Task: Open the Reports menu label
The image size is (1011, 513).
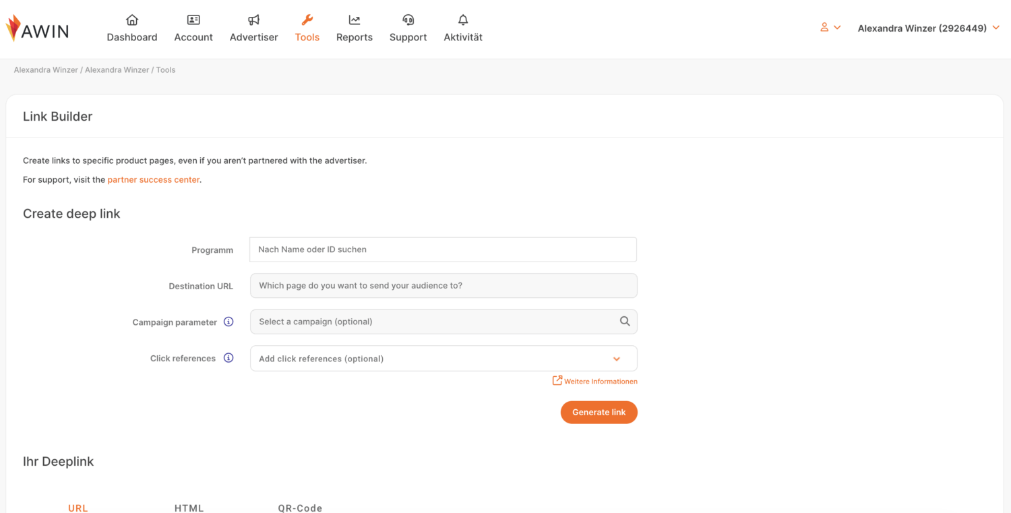Action: 355,37
